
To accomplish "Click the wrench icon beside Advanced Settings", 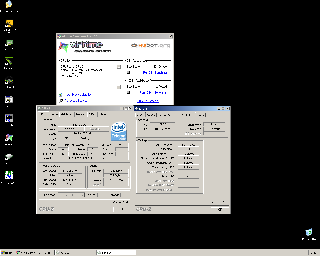I will pyautogui.click(x=61, y=101).
